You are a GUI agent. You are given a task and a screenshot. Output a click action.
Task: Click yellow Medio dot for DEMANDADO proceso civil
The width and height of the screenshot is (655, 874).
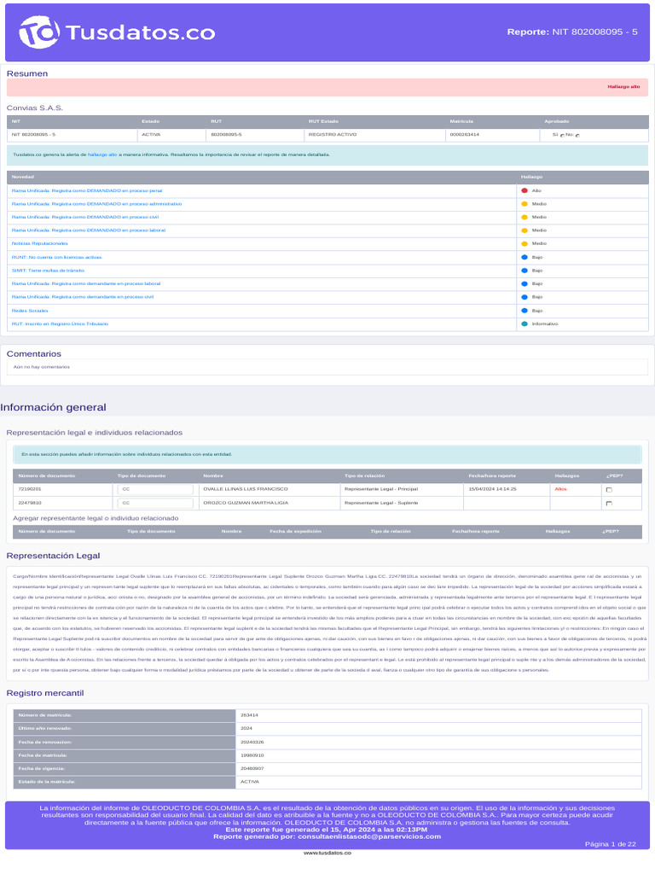[x=525, y=218]
